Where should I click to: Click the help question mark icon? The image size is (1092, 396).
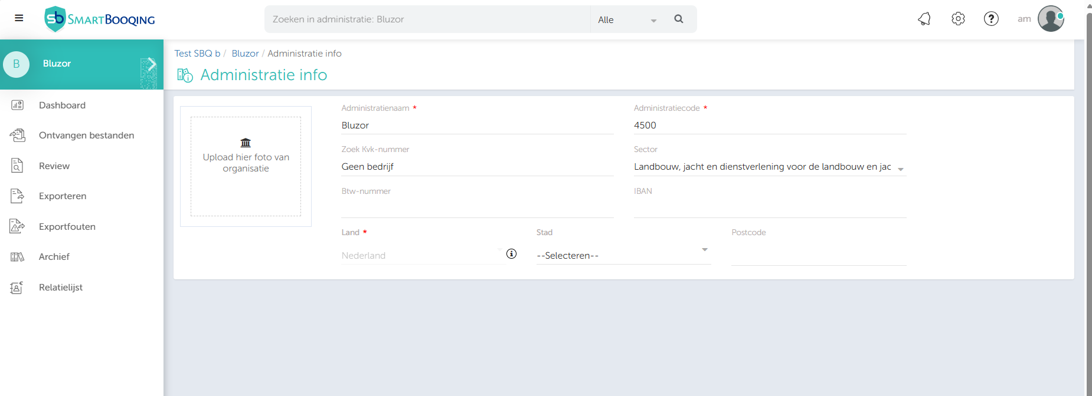click(991, 19)
